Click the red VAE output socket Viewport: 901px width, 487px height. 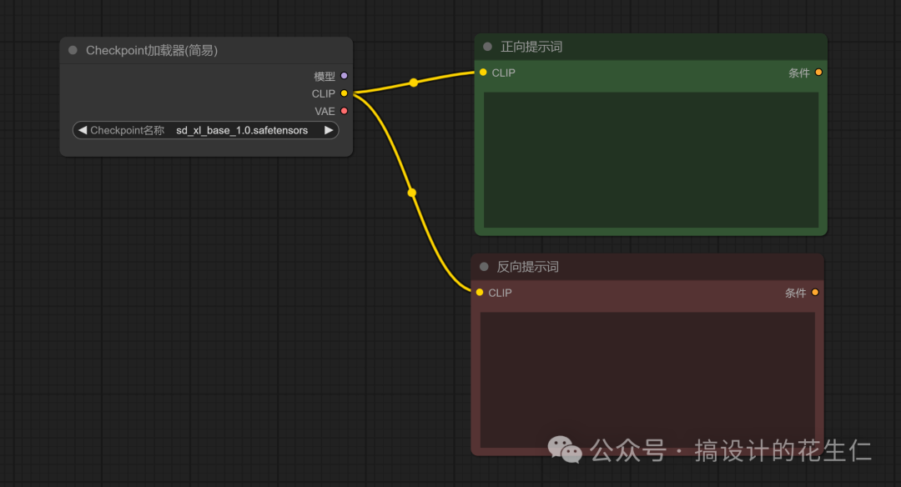click(345, 111)
